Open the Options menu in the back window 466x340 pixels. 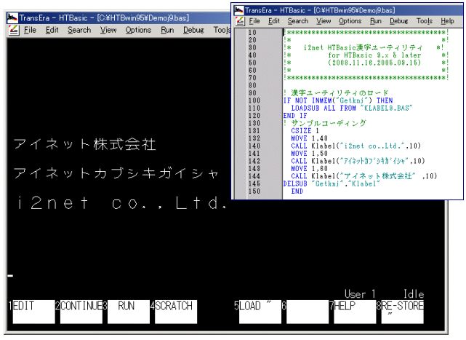pos(138,30)
